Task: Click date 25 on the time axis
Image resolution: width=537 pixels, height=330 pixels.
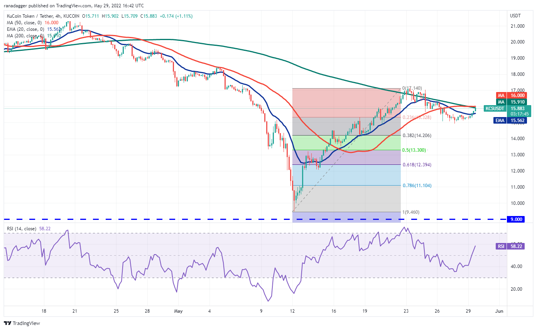Action: [x=116, y=311]
